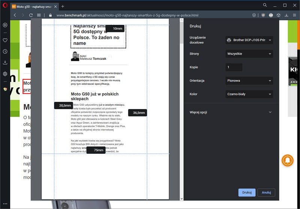Open the Player icon in sidebar

coord(5,25)
